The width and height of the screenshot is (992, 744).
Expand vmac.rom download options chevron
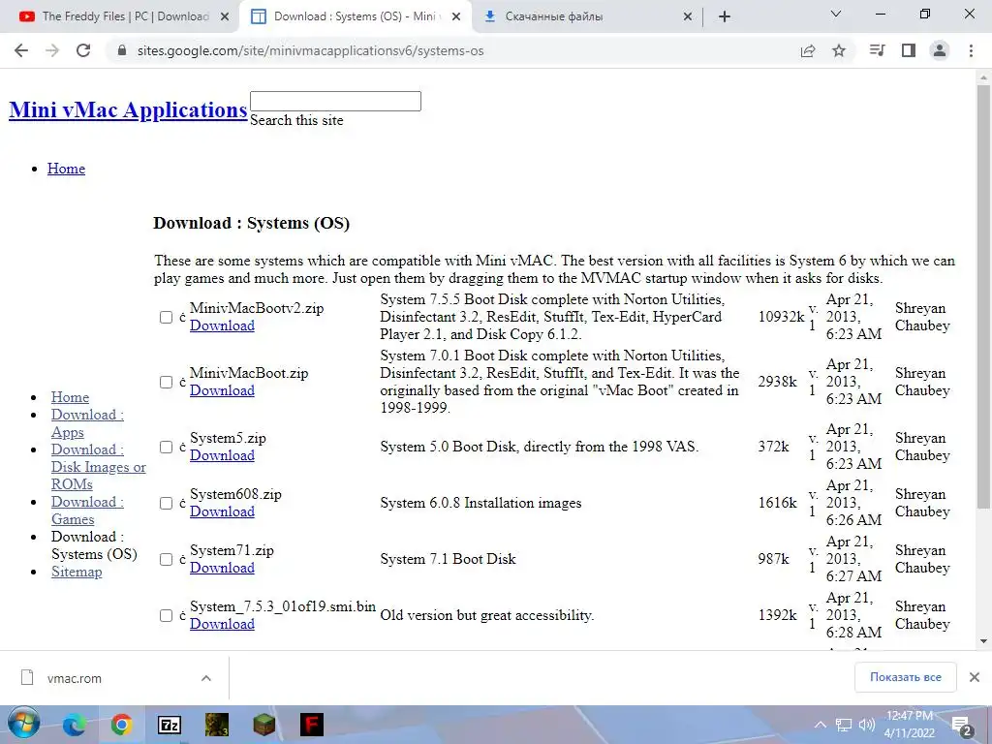(x=205, y=678)
